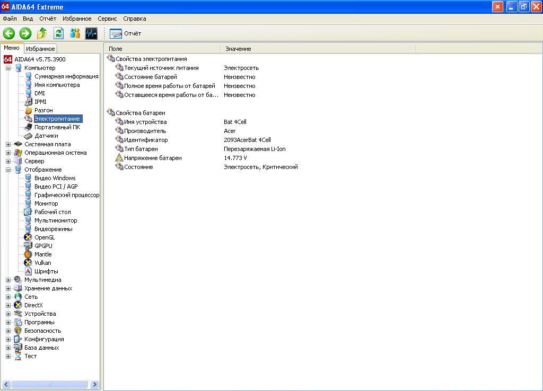
Task: Open the Вид menu
Action: point(28,19)
